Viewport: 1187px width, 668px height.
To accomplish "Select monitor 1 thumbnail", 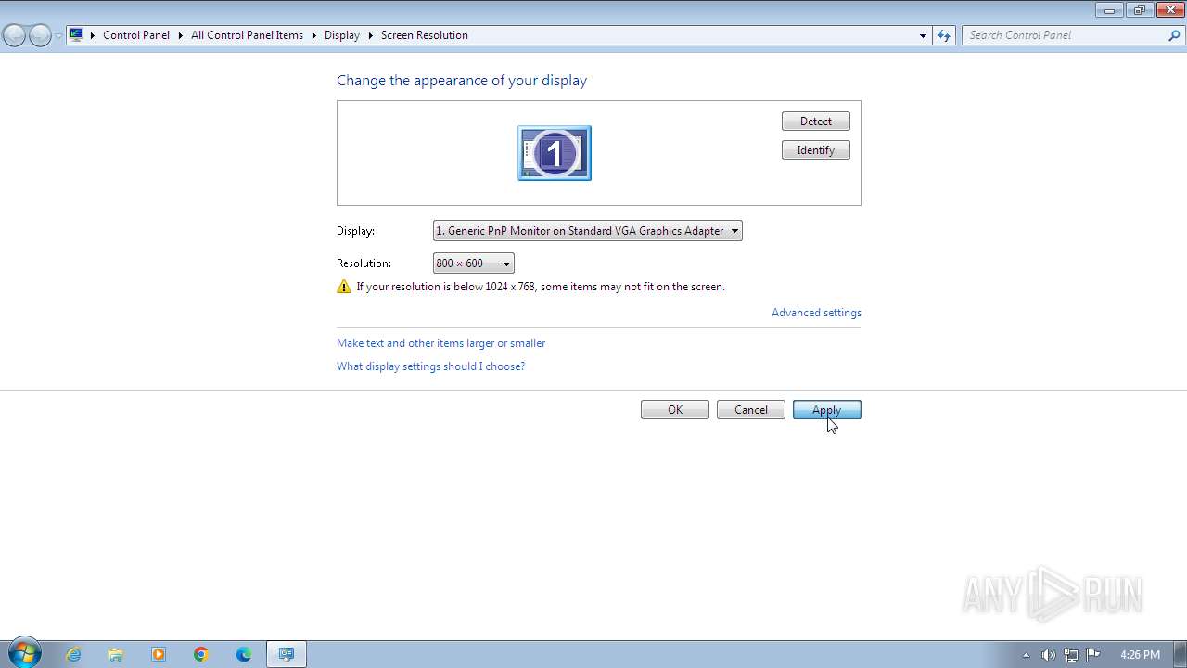I will (x=555, y=153).
